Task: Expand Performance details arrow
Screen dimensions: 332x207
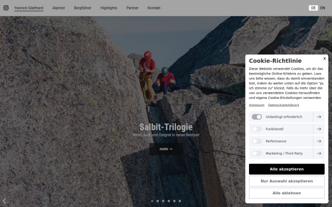Action: click(319, 141)
